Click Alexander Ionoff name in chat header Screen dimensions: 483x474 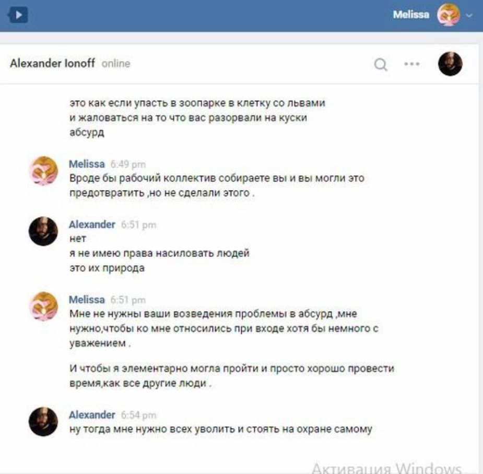pos(52,63)
